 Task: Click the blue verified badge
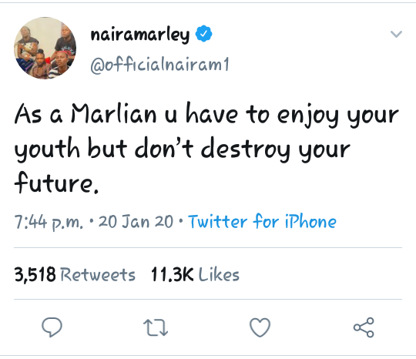(203, 34)
